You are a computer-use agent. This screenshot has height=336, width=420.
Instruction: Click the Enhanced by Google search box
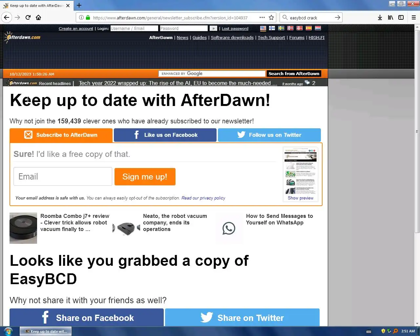[x=212, y=73]
